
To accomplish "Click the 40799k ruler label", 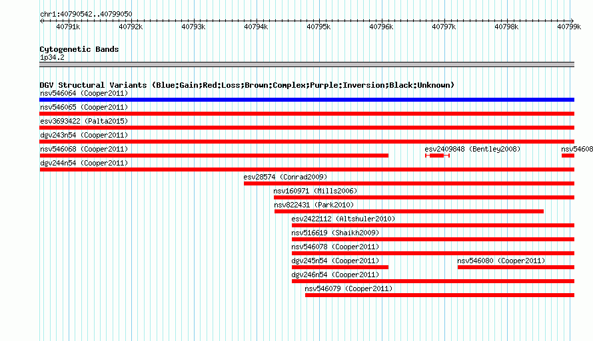I will tap(569, 27).
